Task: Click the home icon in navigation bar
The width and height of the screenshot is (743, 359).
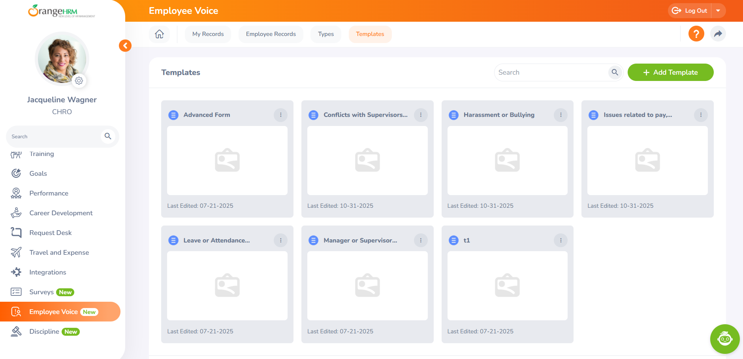Action: click(159, 34)
